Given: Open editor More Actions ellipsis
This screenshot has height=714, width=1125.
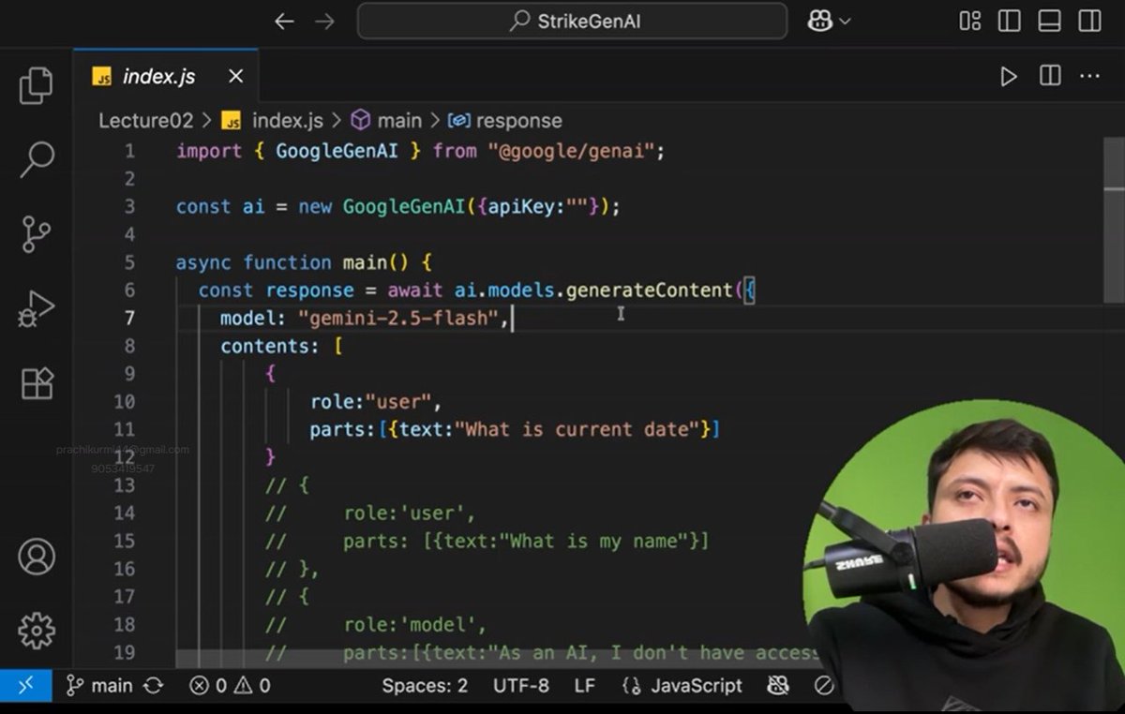Looking at the screenshot, I should point(1088,77).
